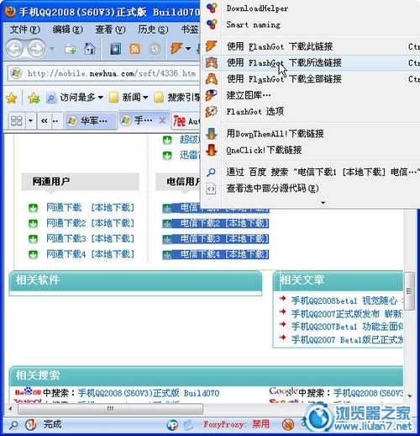
Task: Click the 迅雷 download link icon
Action: pyautogui.click(x=167, y=155)
